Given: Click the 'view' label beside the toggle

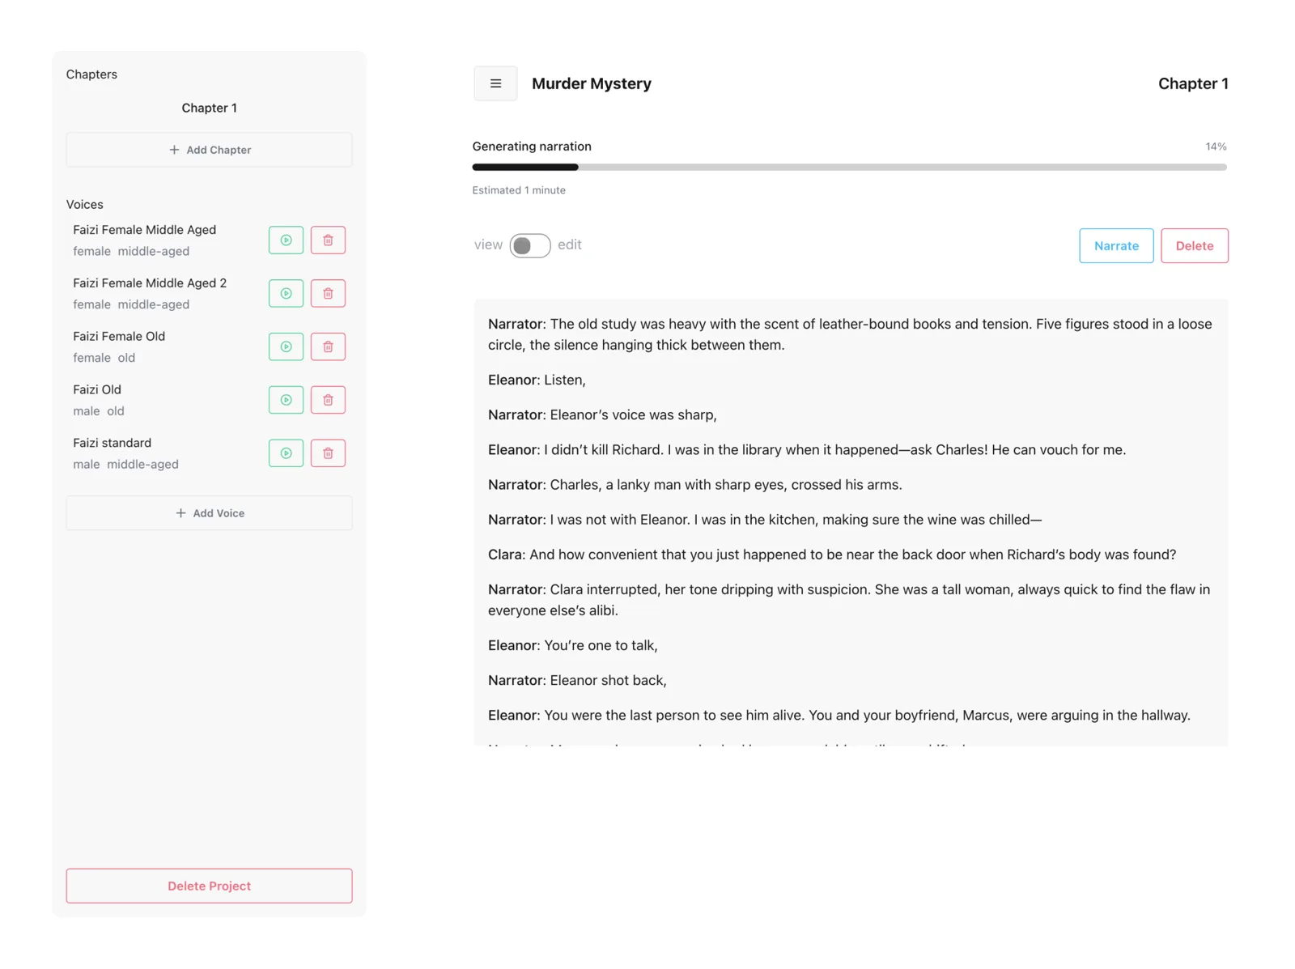Looking at the screenshot, I should pos(488,244).
